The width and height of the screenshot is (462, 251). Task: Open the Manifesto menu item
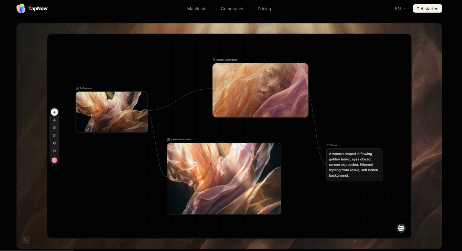click(x=197, y=9)
